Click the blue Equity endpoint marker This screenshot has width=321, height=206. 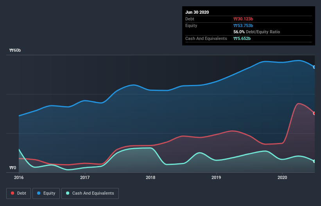pos(314,67)
